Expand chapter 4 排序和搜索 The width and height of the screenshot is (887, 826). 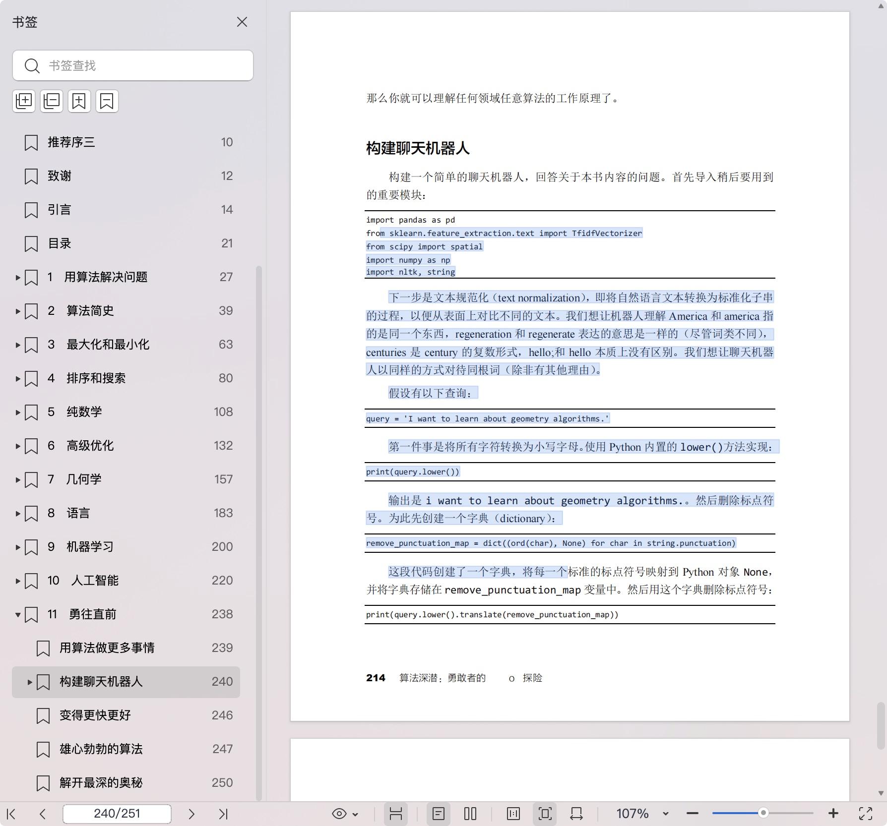18,378
